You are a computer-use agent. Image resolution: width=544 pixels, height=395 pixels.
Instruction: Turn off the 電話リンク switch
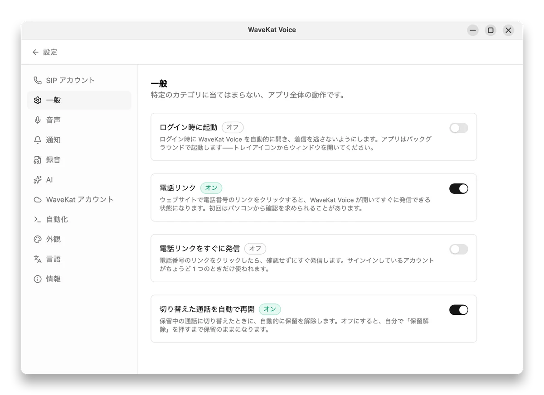pyautogui.click(x=458, y=188)
